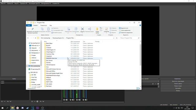Switch Explorer to large icons view mode

point(140,88)
